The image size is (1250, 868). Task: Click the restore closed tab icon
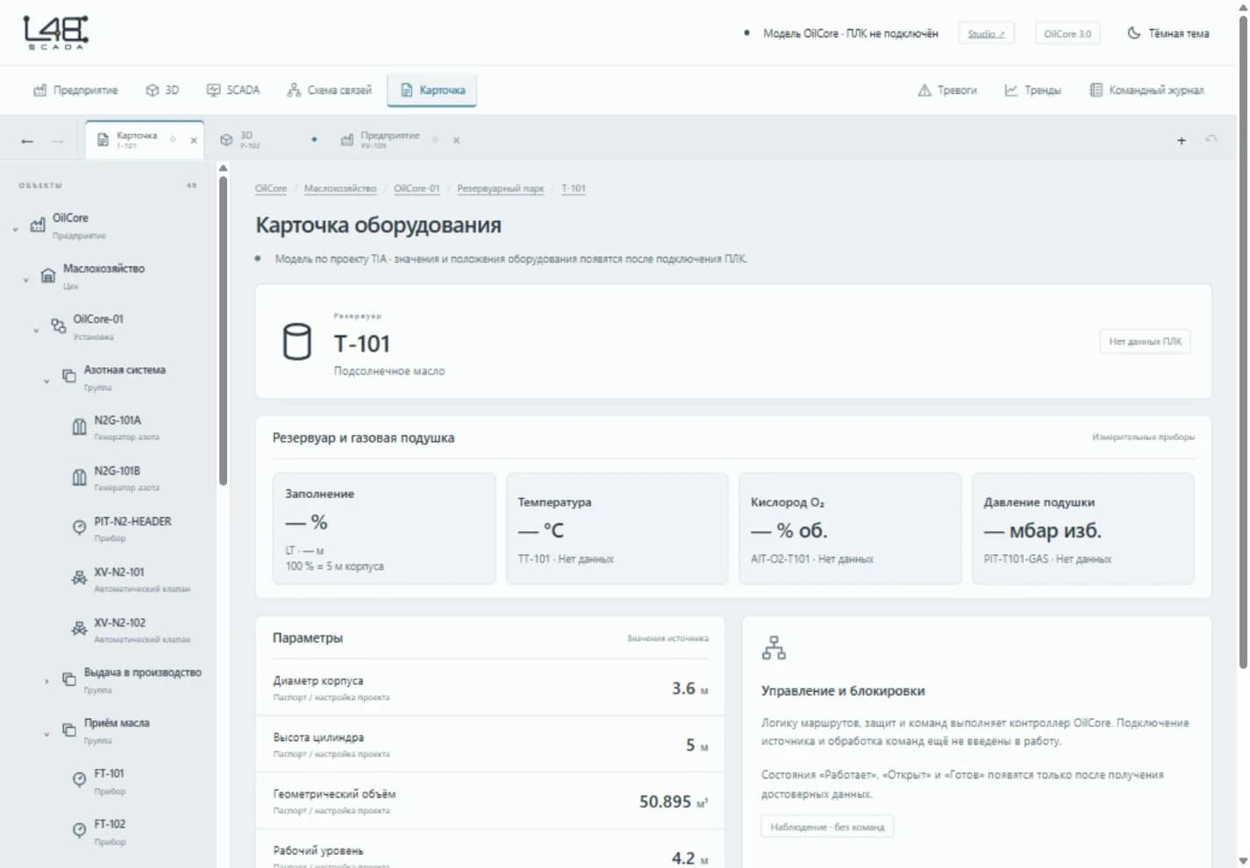(1211, 139)
